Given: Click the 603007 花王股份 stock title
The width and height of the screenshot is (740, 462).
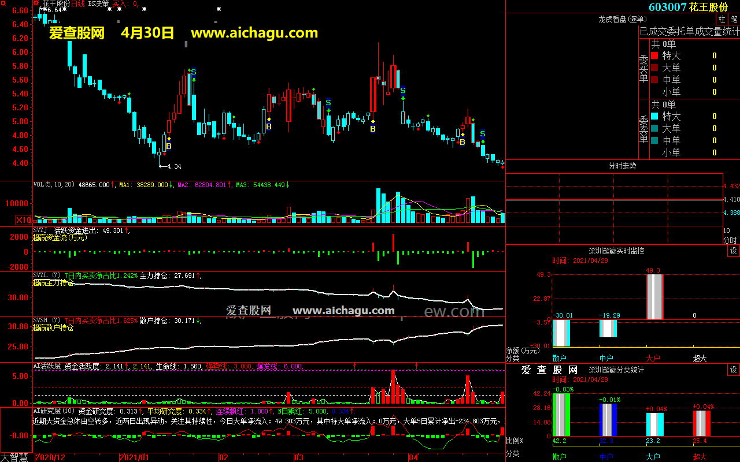Looking at the screenshot, I should click(x=688, y=7).
